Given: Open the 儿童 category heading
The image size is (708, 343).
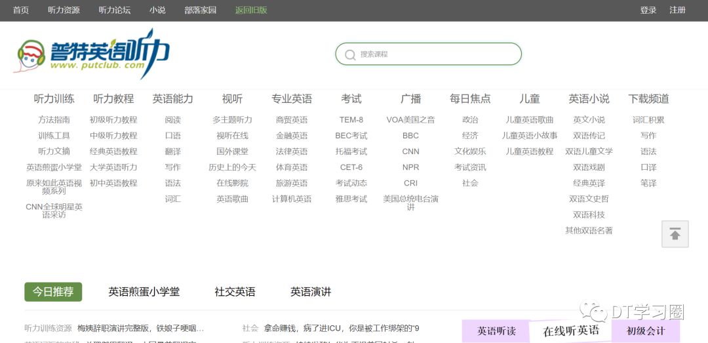Looking at the screenshot, I should (x=530, y=99).
